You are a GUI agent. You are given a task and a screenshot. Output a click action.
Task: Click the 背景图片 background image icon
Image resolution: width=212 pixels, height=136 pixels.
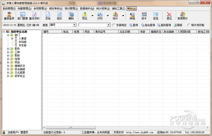(x=183, y=16)
